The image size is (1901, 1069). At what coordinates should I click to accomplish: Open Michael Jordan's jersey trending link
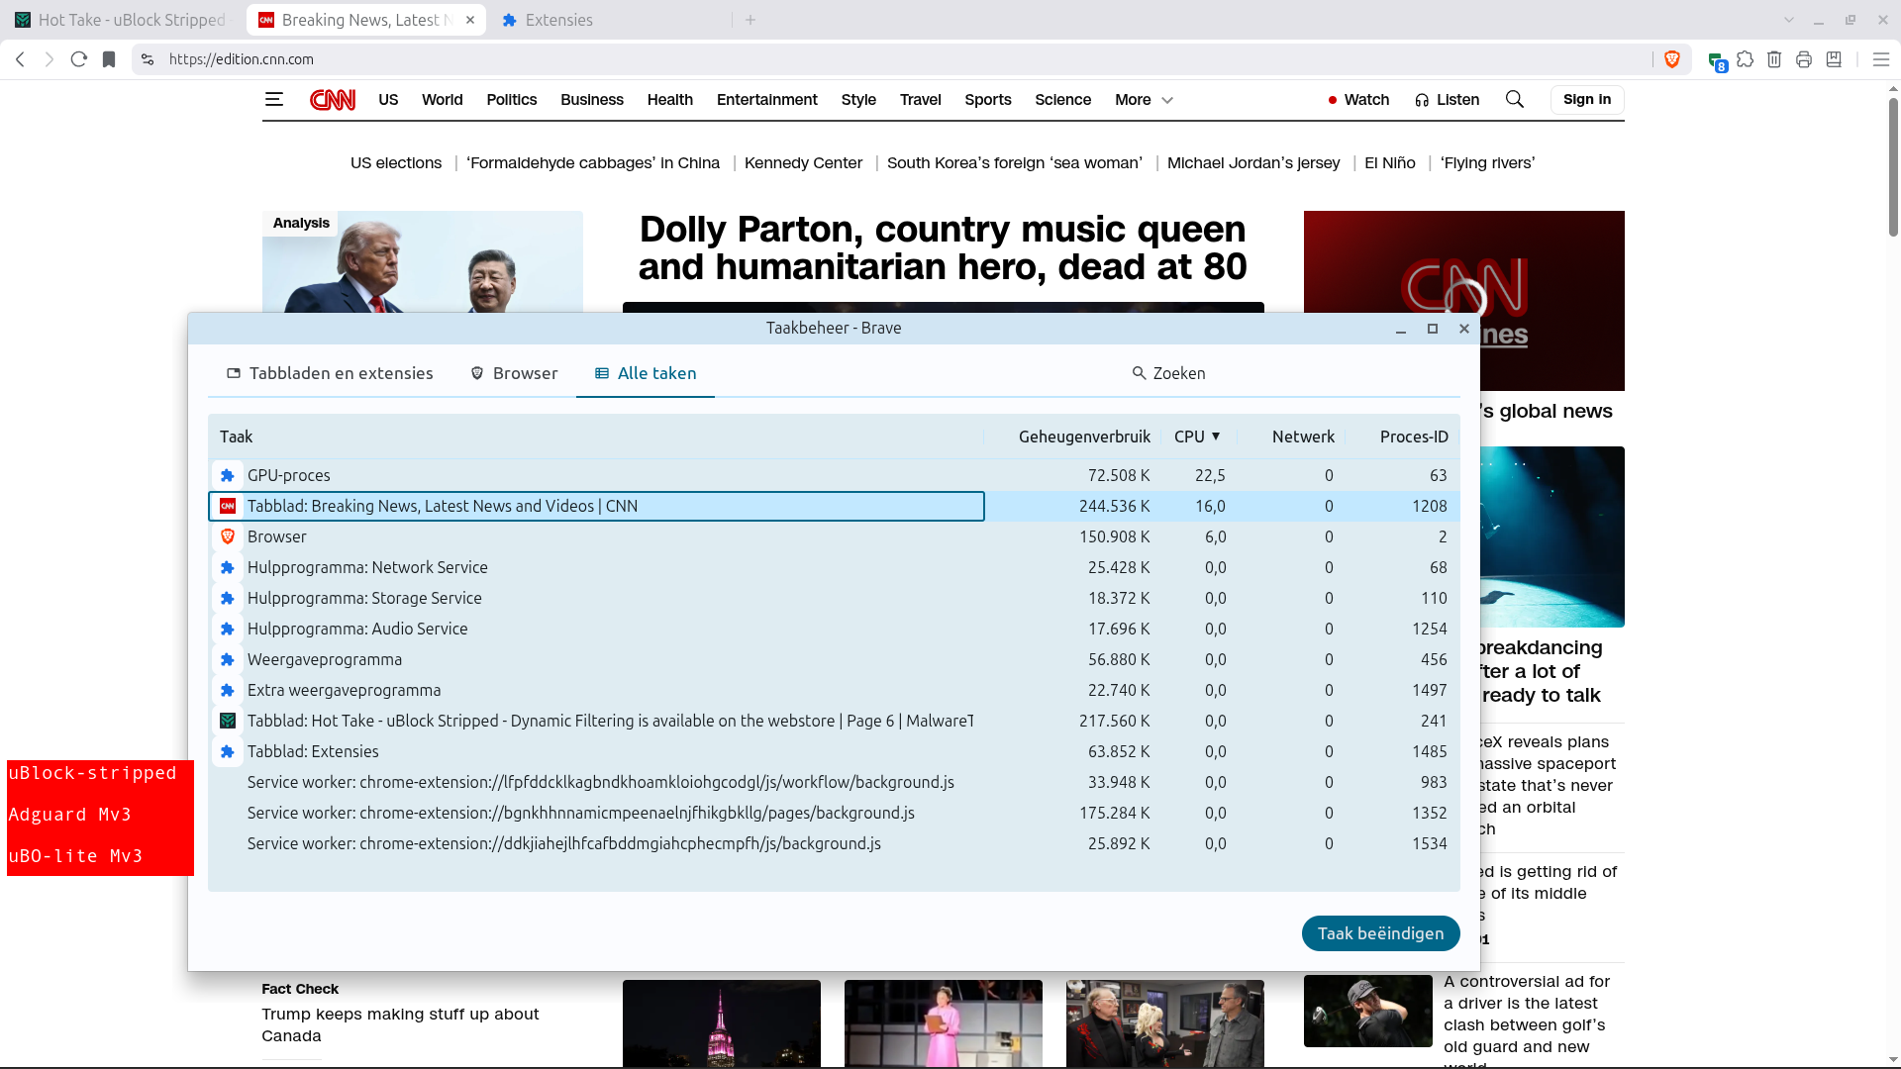point(1253,163)
